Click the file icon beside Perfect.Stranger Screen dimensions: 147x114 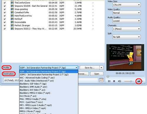tap(12, 25)
